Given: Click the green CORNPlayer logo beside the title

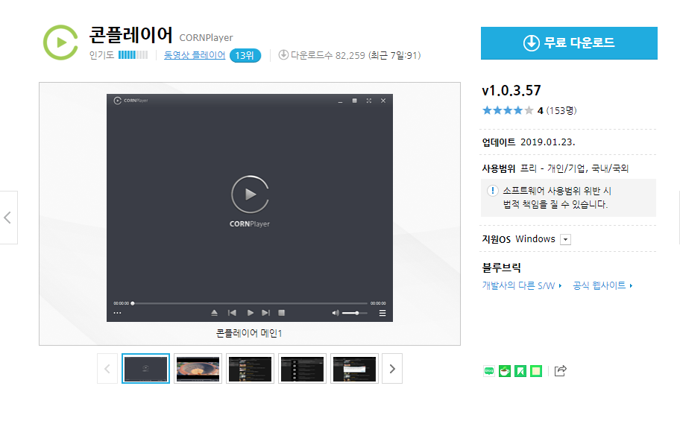Looking at the screenshot, I should (60, 42).
